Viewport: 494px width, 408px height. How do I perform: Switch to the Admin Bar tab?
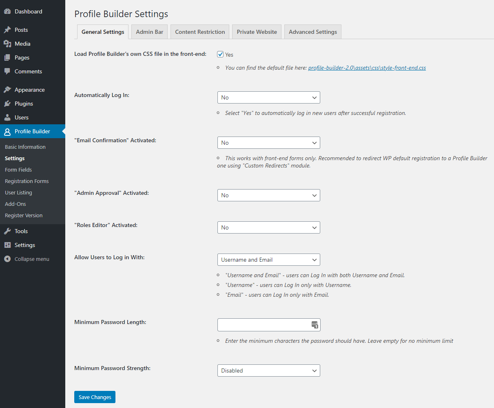(150, 32)
